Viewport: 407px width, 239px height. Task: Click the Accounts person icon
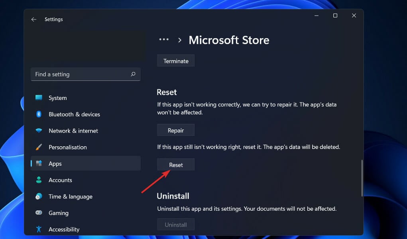[x=39, y=180]
